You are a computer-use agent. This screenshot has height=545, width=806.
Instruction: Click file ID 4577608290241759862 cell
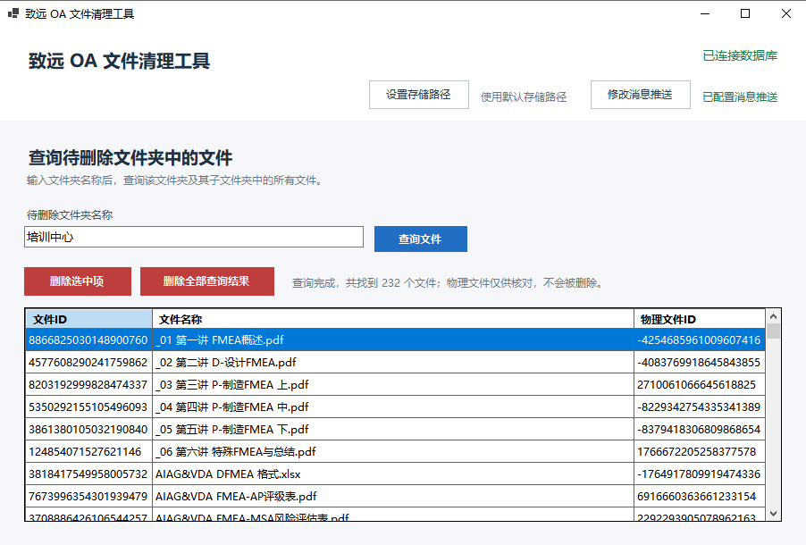(89, 363)
